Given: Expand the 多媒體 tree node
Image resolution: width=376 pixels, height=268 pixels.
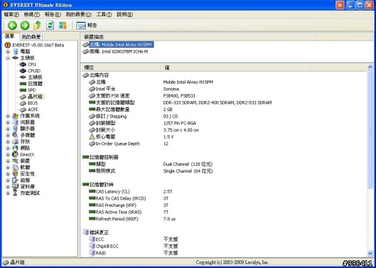Looking at the screenshot, I should (x=8, y=135).
